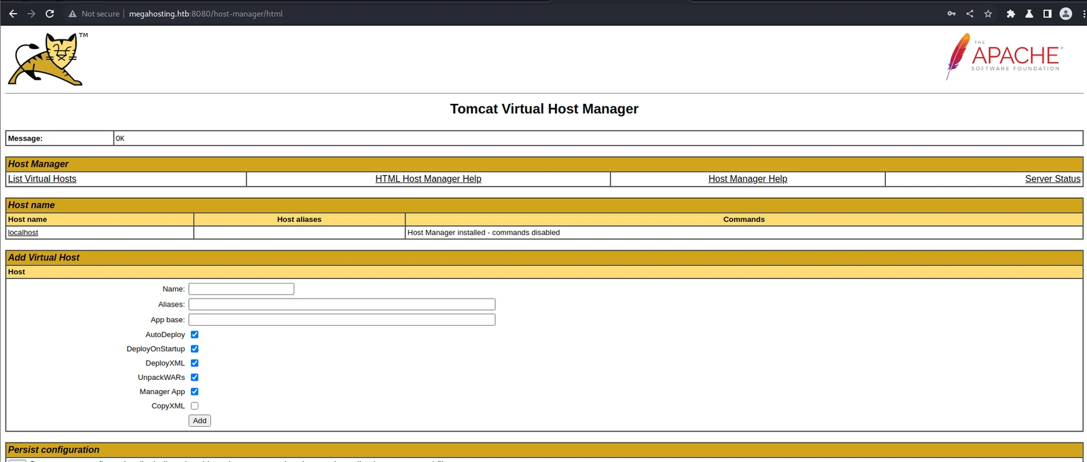Uncheck the DeployOnStartup checkbox
This screenshot has height=462, width=1087.
pos(194,349)
